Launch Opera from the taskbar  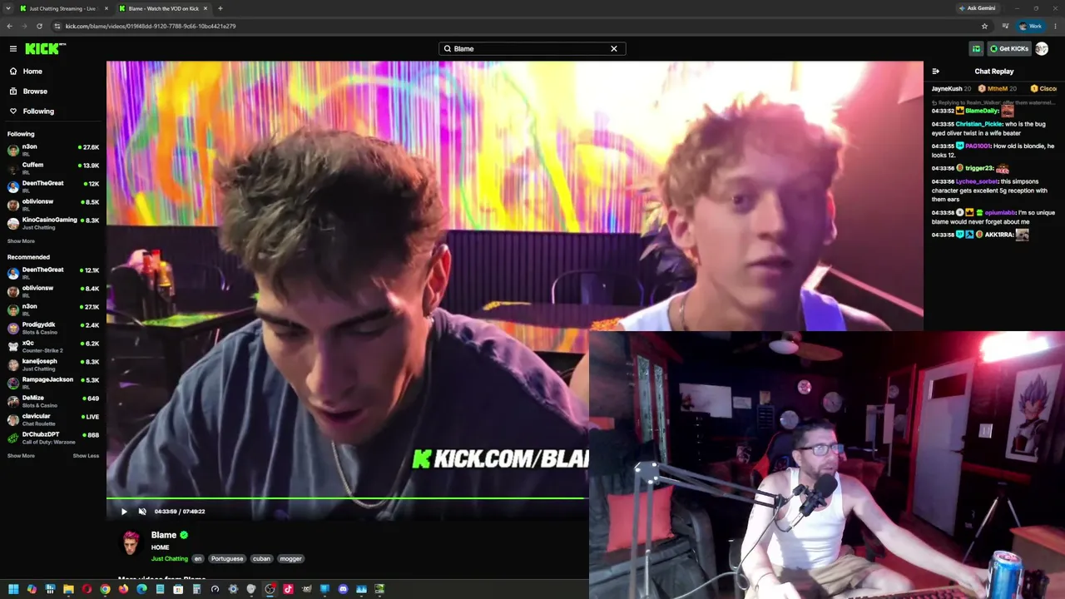[87, 589]
